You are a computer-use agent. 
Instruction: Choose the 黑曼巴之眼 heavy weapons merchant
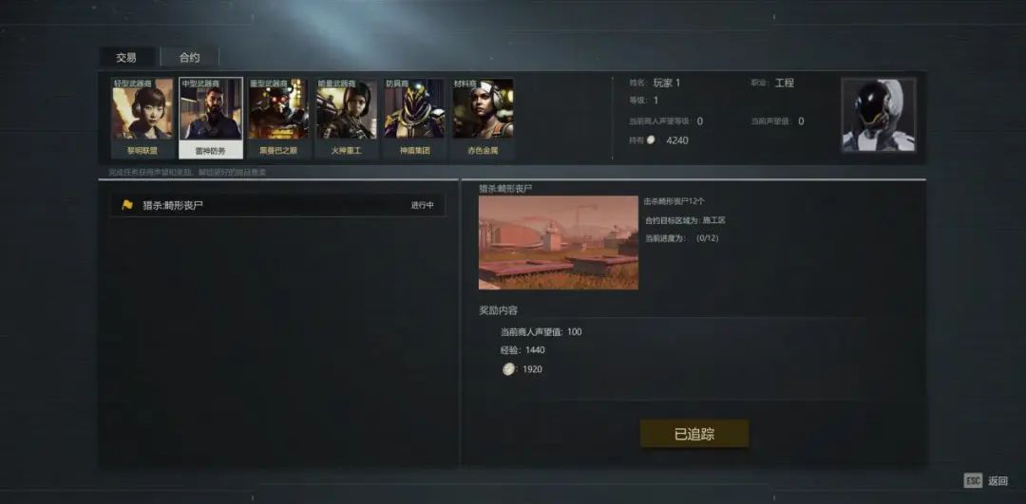coord(278,118)
